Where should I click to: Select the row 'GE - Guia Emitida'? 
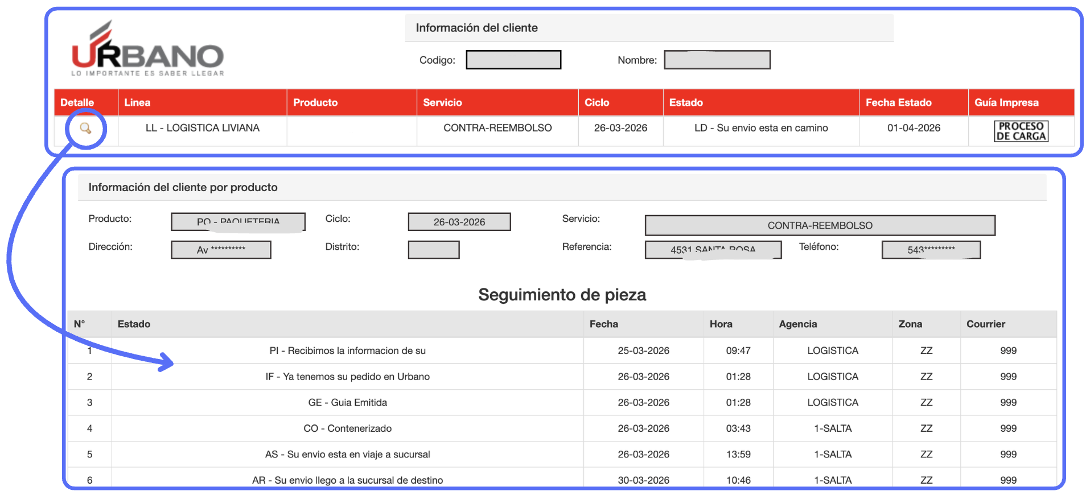point(347,402)
